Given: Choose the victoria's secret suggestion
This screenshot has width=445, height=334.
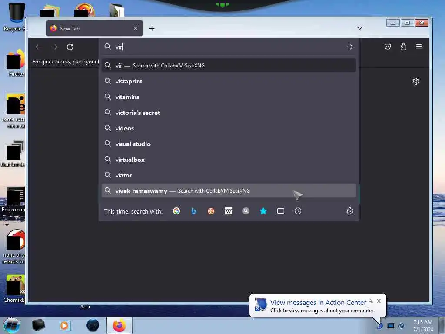Looking at the screenshot, I should coord(229,113).
